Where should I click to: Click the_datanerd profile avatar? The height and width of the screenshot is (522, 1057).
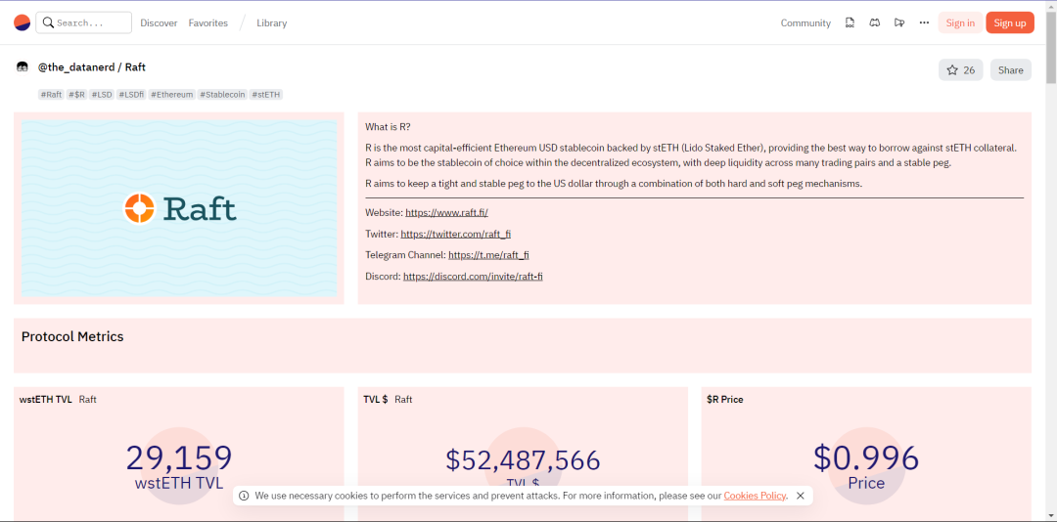[23, 67]
